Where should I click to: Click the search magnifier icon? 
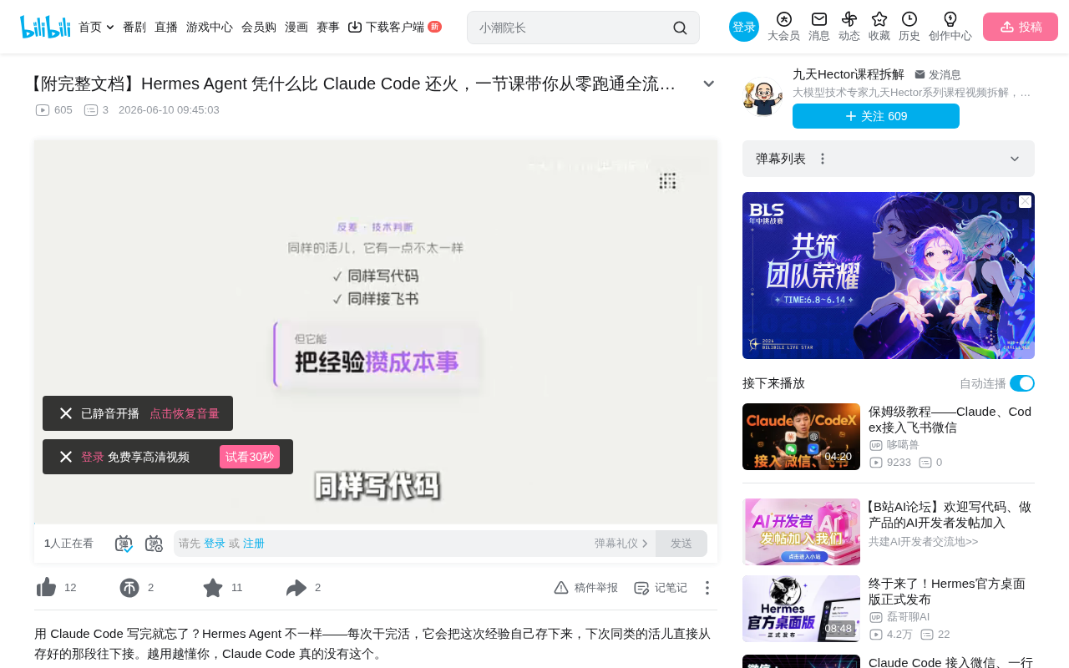680,28
